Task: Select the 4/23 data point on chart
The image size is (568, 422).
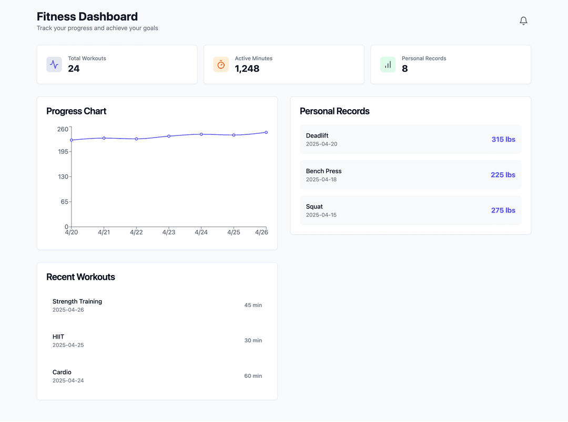Action: tap(169, 136)
